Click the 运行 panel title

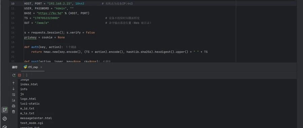tap(14, 67)
